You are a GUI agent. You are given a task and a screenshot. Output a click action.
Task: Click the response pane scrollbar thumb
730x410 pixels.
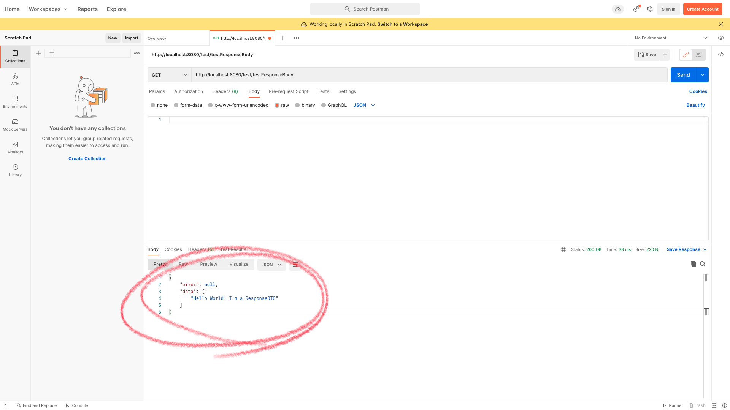coord(706,278)
